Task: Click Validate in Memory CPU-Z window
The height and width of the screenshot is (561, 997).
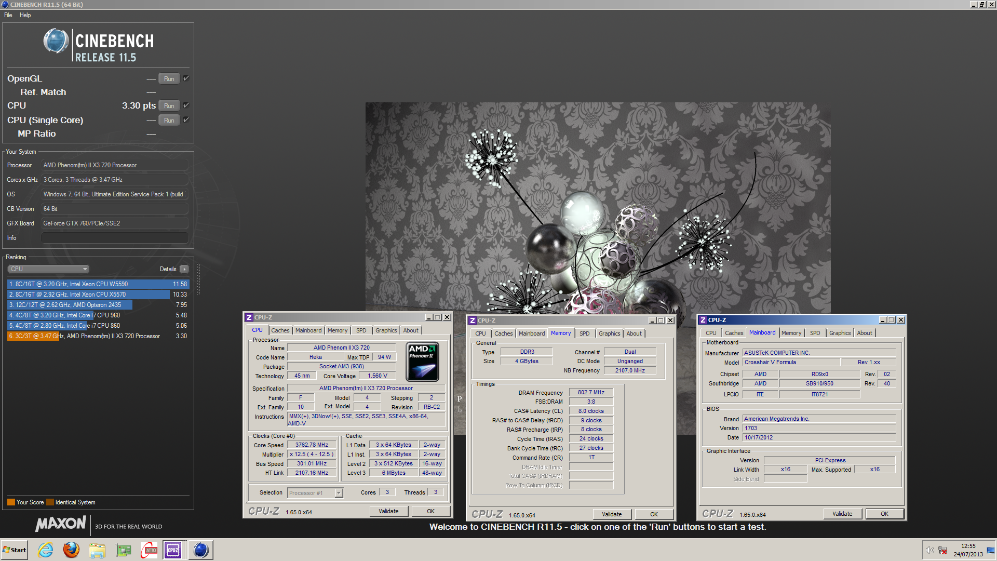Action: (x=612, y=514)
